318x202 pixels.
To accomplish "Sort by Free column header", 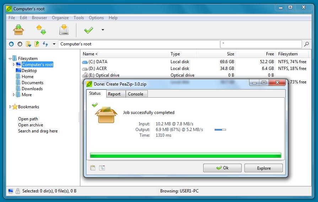I will click(x=256, y=54).
